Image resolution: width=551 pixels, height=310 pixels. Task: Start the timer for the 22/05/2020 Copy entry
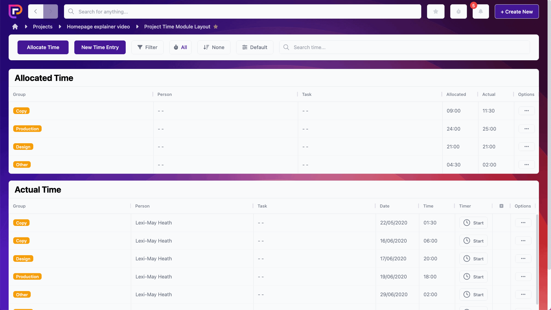473,223
